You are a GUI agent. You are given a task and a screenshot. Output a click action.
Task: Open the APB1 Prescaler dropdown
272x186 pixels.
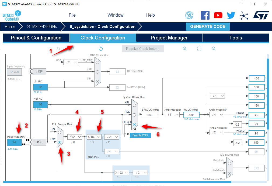pyautogui.click(x=217, y=115)
